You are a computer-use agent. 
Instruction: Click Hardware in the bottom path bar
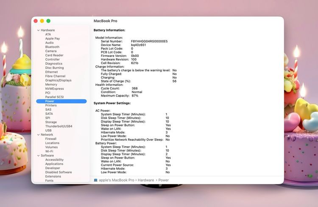(146, 180)
